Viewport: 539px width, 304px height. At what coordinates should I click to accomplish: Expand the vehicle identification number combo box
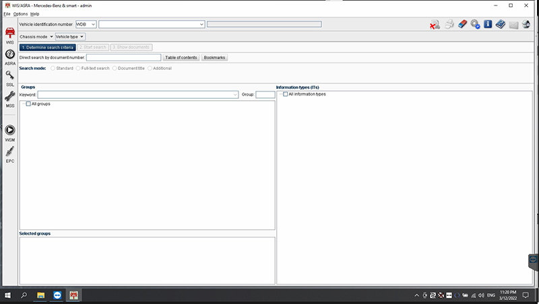[201, 24]
